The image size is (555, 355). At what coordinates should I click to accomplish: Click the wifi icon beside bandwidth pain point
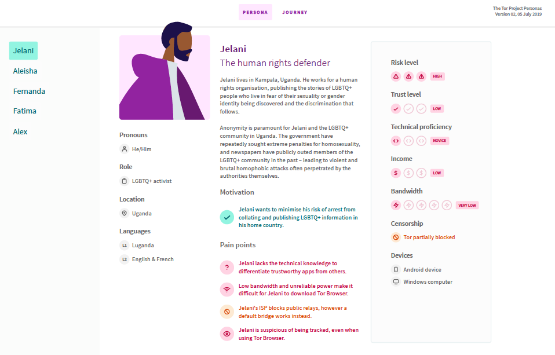pos(227,290)
